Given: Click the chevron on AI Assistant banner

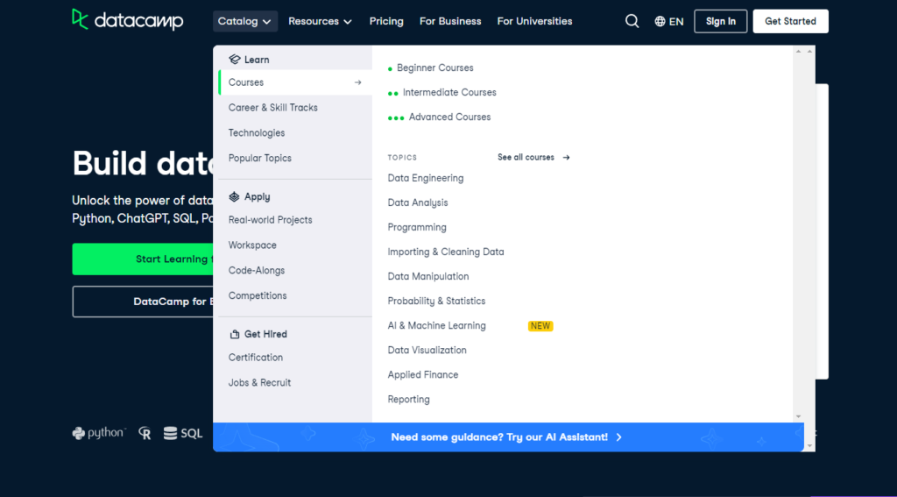Looking at the screenshot, I should (x=619, y=437).
